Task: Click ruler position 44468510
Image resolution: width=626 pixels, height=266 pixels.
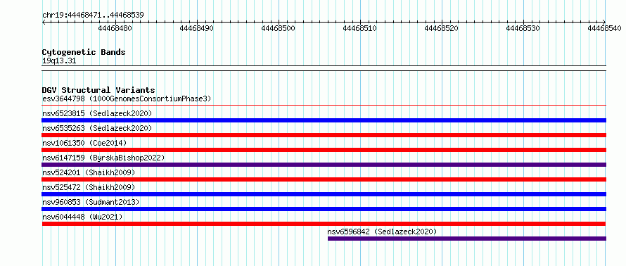Action: [359, 28]
